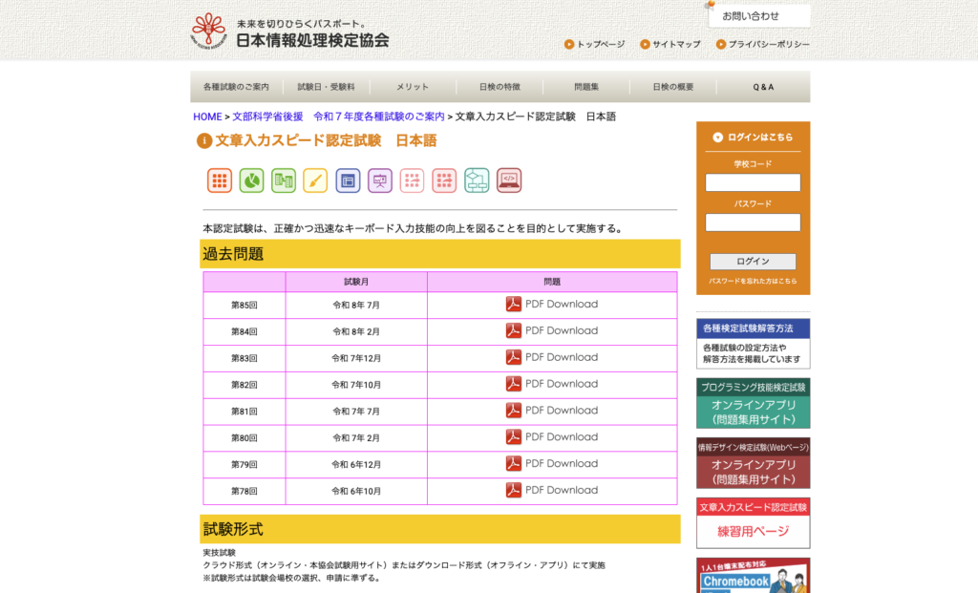Open the Chromebook banner

coord(754,576)
